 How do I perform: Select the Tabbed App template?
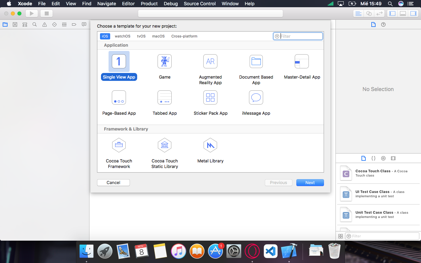point(164,98)
